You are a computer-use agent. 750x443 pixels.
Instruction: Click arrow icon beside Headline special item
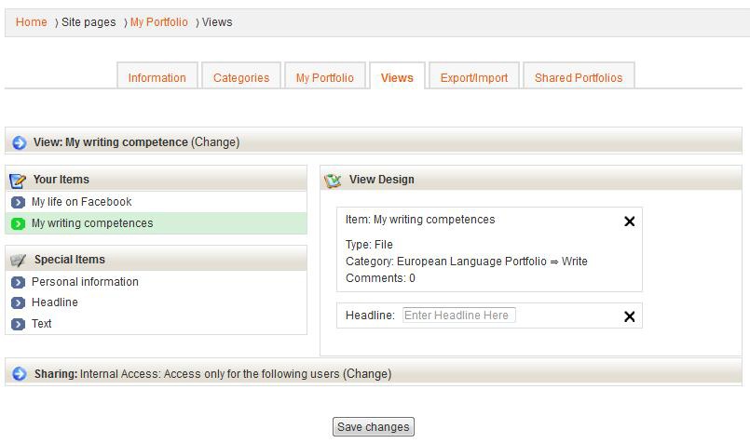(18, 303)
